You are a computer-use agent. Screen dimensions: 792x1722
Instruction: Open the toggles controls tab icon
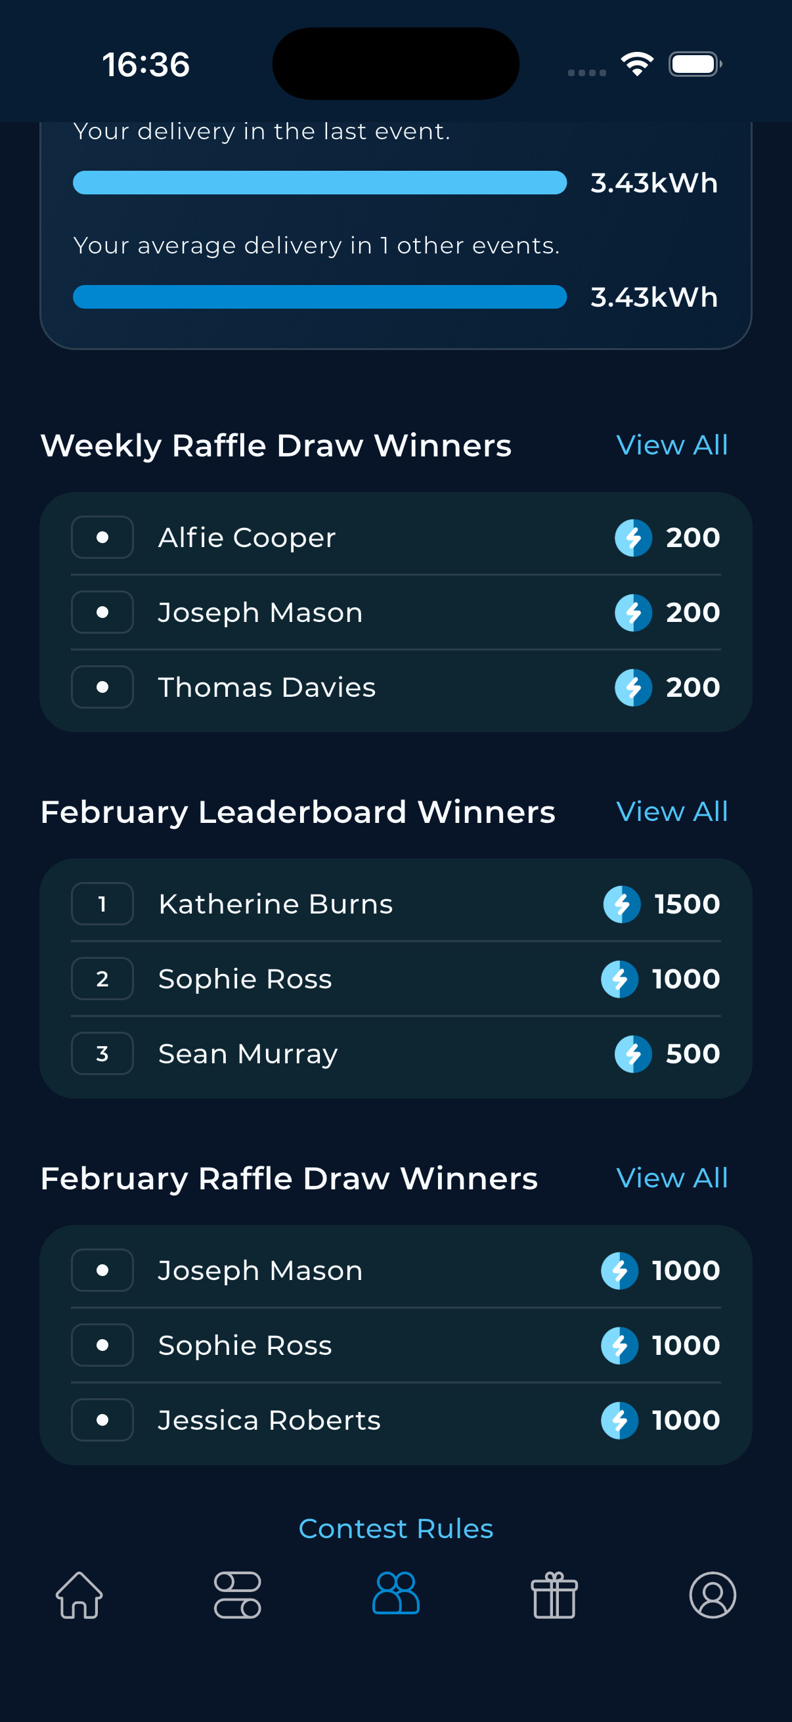(237, 1595)
